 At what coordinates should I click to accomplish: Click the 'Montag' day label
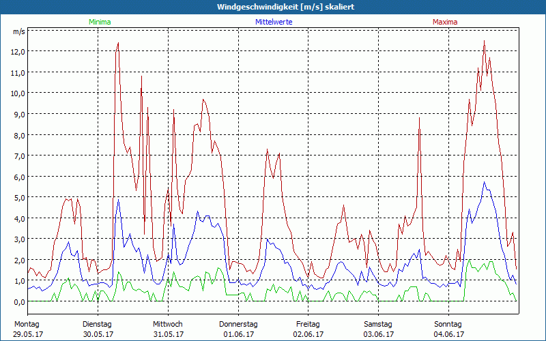click(27, 325)
